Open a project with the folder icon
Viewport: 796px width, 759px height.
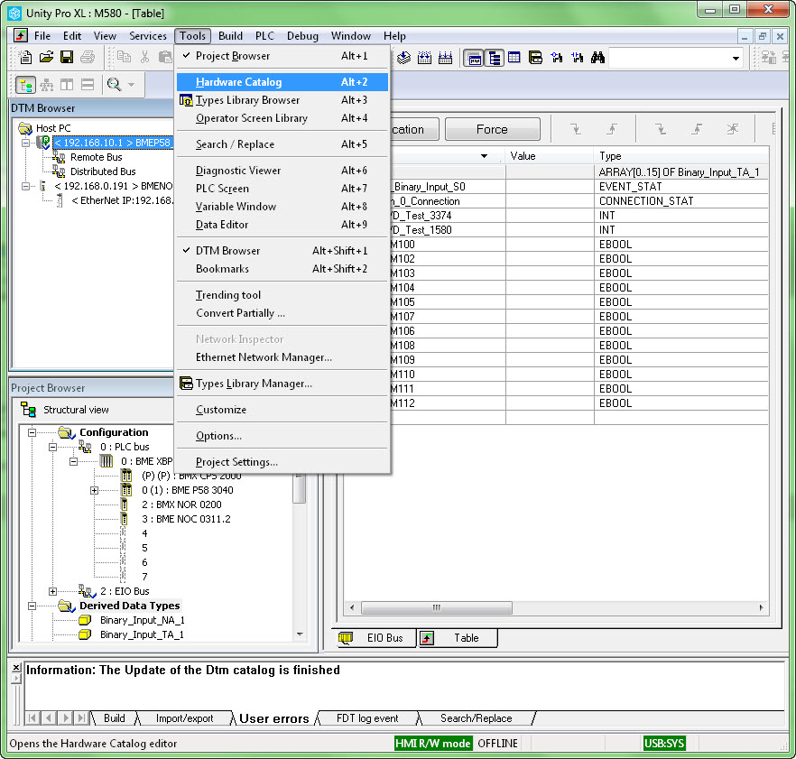[x=46, y=57]
